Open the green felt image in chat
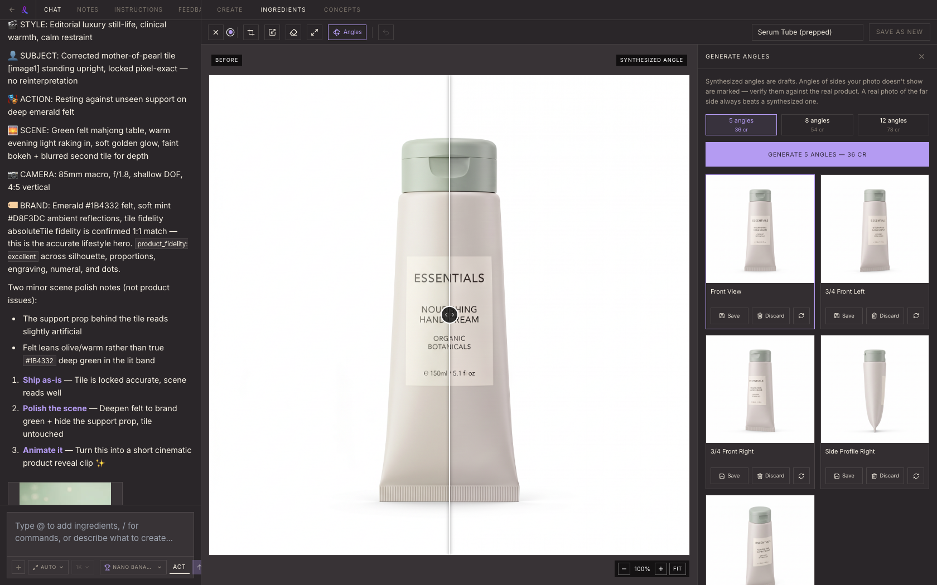This screenshot has height=585, width=937. [x=65, y=494]
